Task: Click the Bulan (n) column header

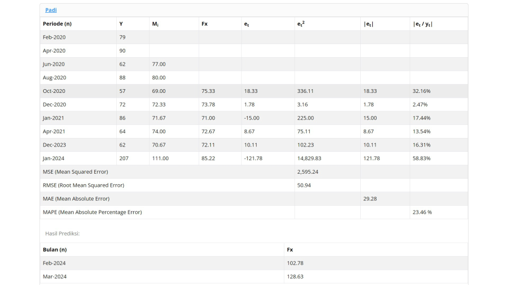Action: tap(55, 250)
